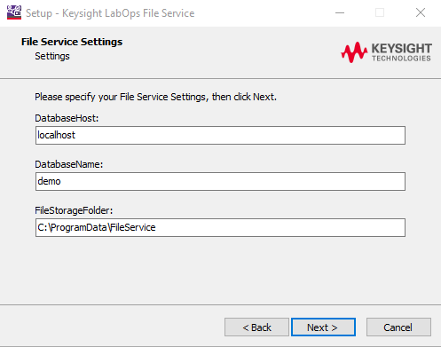Click the FileStorageFolder label

click(74, 210)
